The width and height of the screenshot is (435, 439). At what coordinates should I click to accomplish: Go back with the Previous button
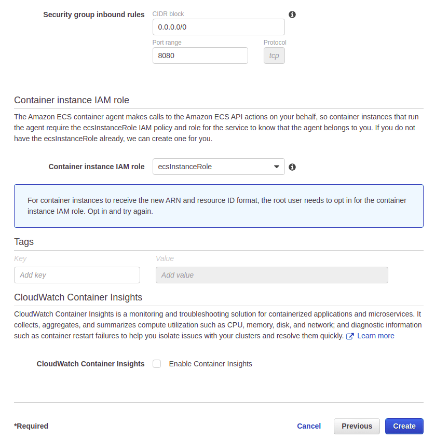(357, 426)
